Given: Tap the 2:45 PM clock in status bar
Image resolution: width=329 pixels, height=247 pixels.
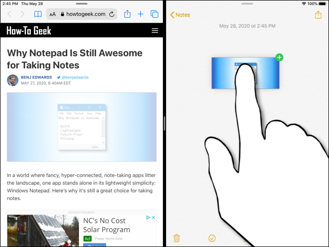Looking at the screenshot, I should (10, 4).
